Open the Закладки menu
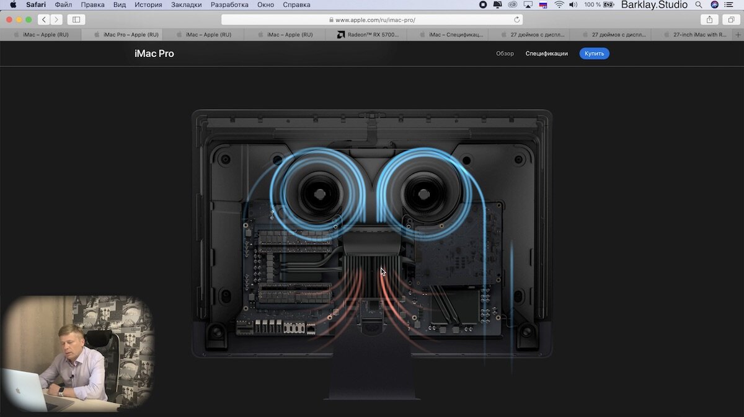This screenshot has width=744, height=417. 187,4
